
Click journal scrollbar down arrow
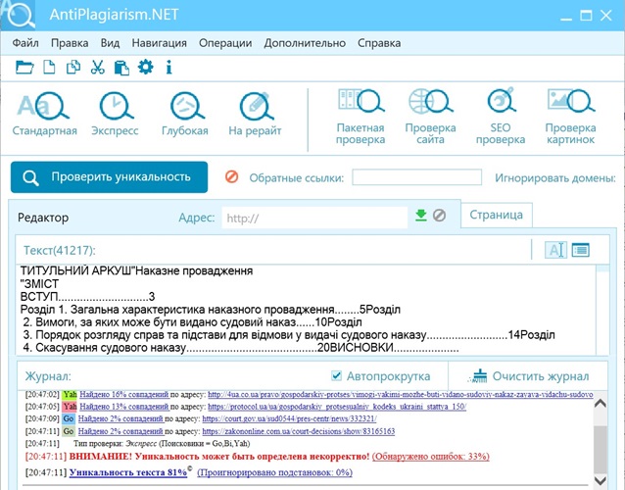[601, 480]
